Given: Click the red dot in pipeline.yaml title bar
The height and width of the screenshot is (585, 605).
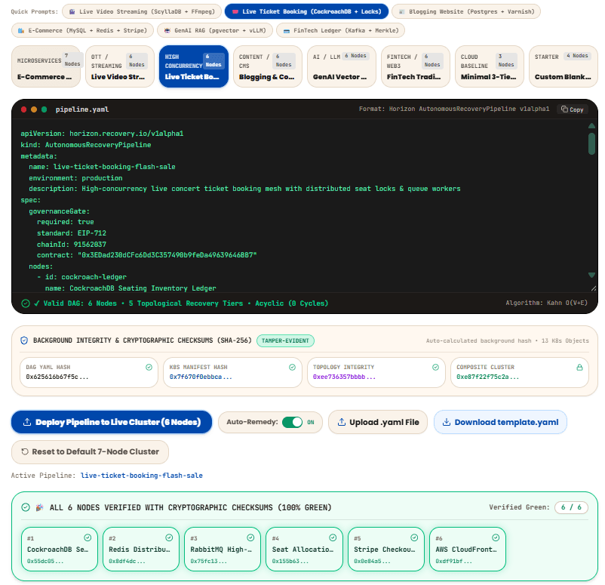Looking at the screenshot, I should (23, 109).
